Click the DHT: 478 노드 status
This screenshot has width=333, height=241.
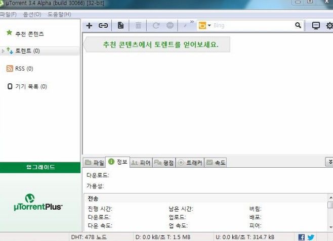(89, 237)
